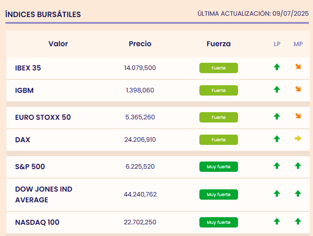Click the DAX long-term green arrow
313x236 pixels.
tap(277, 139)
